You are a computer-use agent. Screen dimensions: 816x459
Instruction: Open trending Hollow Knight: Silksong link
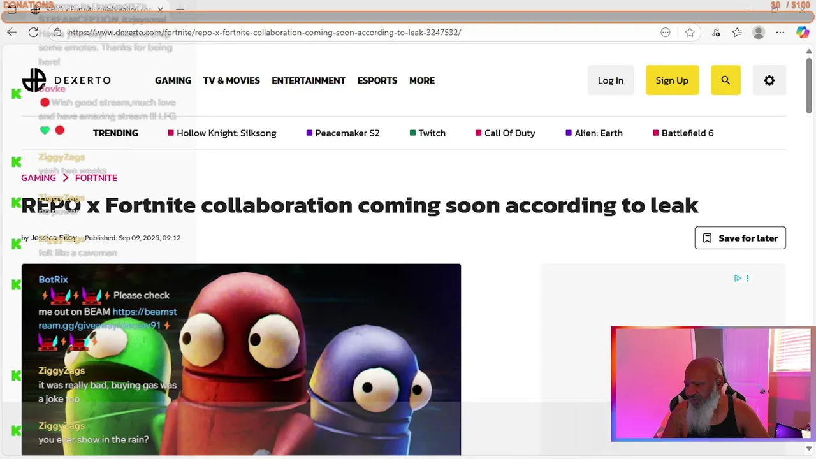point(222,133)
